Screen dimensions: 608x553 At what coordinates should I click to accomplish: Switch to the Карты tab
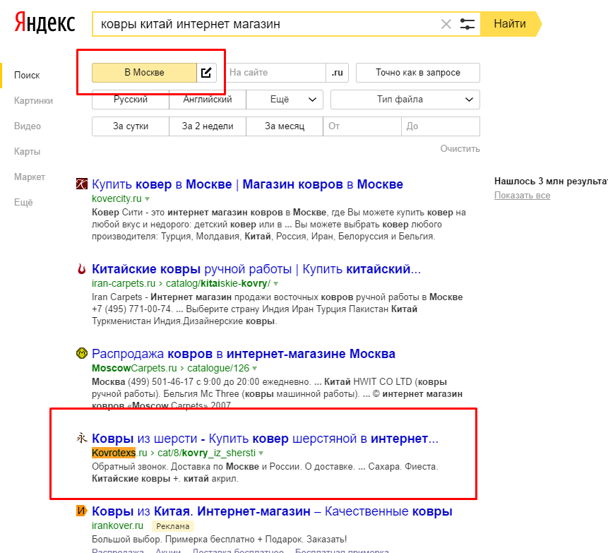[x=27, y=152]
